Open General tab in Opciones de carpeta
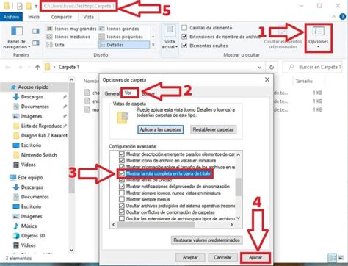Viewport: 348px width, 266px height. click(112, 93)
